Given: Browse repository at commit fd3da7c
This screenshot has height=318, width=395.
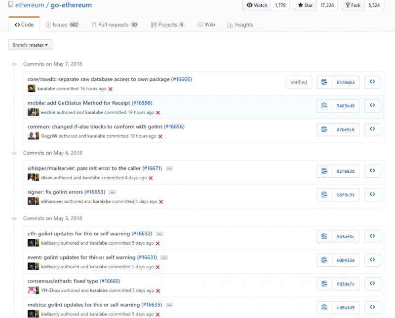Looking at the screenshot, I should (x=372, y=284).
